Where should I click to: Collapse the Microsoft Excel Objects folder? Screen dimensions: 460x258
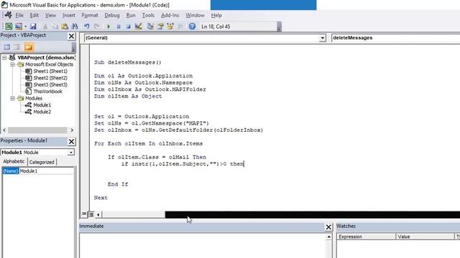click(x=13, y=64)
